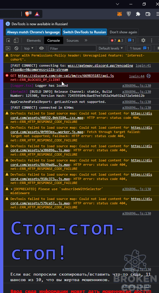Create a live expression with eye icon
The width and height of the screenshot is (159, 293).
coord(41,48)
